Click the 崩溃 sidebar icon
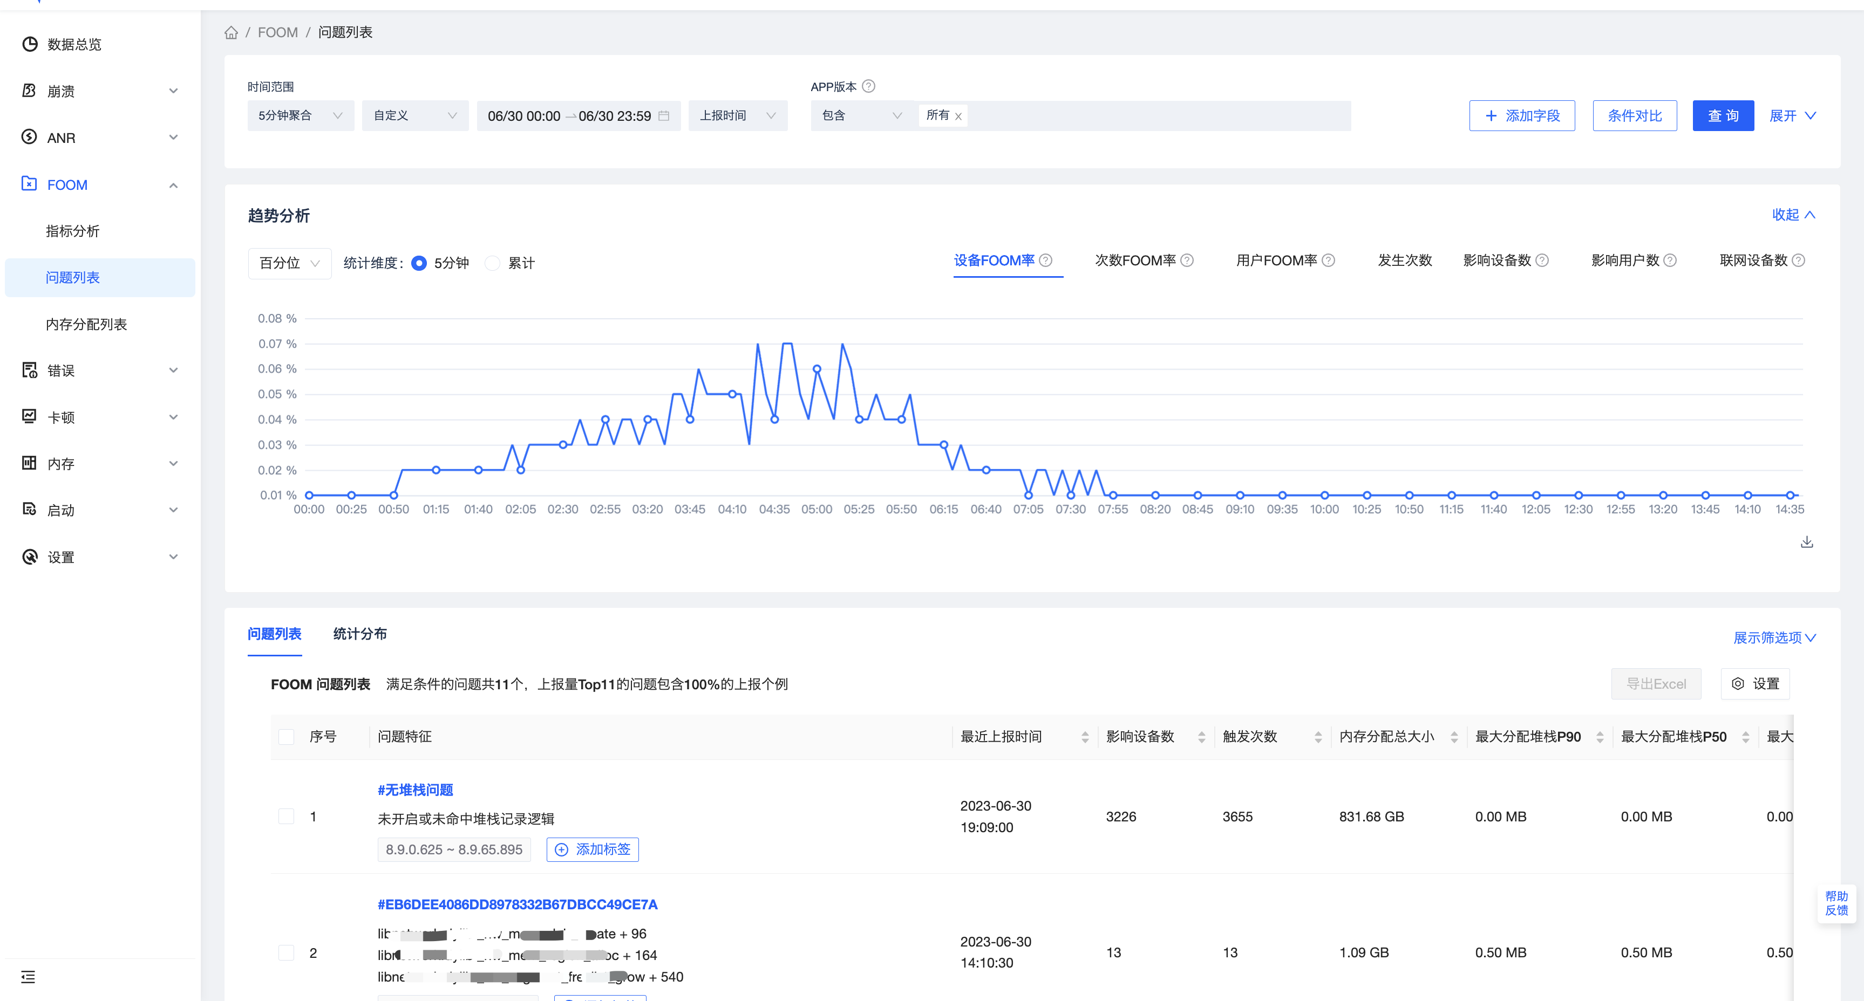The image size is (1864, 1001). 30,91
